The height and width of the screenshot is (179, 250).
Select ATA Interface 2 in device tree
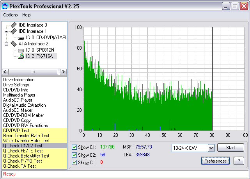[33, 44]
